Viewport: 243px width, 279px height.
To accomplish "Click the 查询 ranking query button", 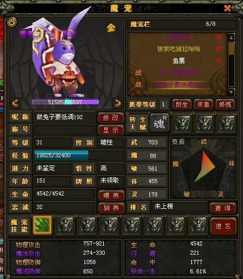I will [x=223, y=208].
